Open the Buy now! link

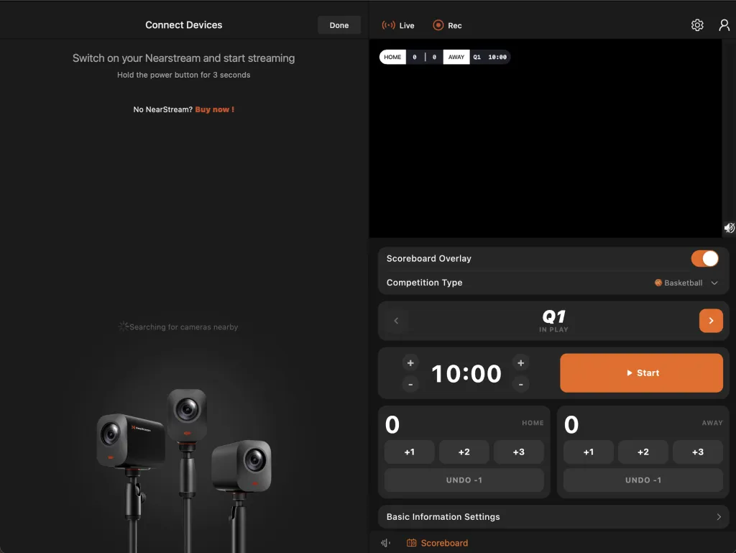[x=214, y=109]
